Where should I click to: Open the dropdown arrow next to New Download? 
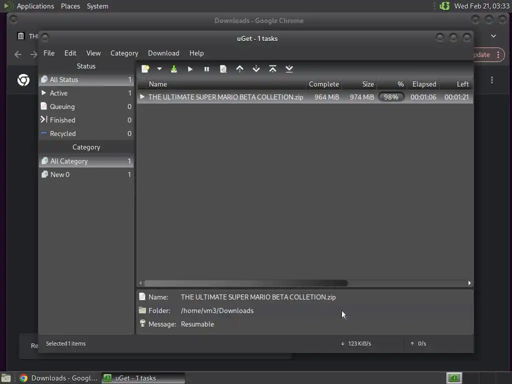[159, 69]
